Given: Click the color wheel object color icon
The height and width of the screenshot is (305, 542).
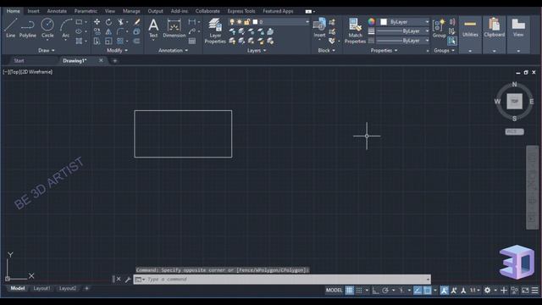Looking at the screenshot, I should pyautogui.click(x=371, y=22).
